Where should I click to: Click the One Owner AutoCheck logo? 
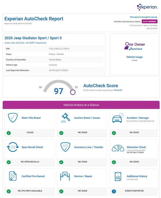point(135,46)
